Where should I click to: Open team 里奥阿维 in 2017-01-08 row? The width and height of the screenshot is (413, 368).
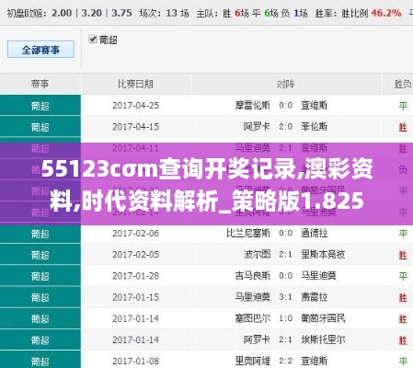[x=253, y=361]
